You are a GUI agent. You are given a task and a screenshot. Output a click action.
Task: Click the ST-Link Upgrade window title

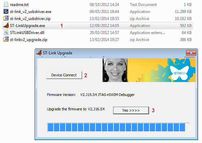coord(58,53)
